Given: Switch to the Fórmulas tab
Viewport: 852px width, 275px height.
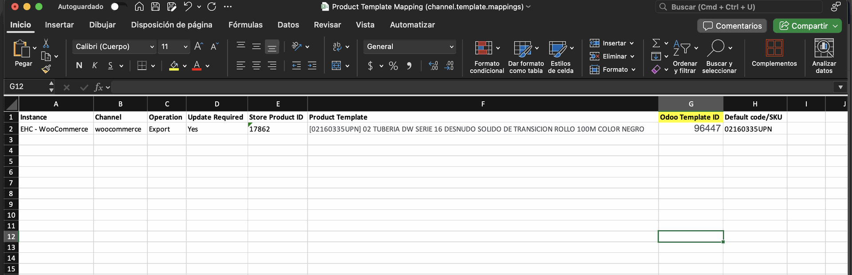Looking at the screenshot, I should coord(245,25).
